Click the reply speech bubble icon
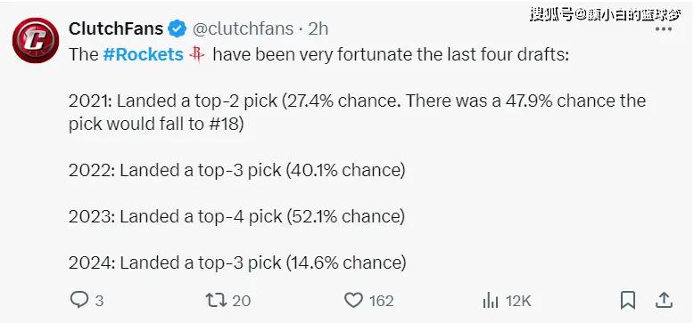 pyautogui.click(x=79, y=301)
